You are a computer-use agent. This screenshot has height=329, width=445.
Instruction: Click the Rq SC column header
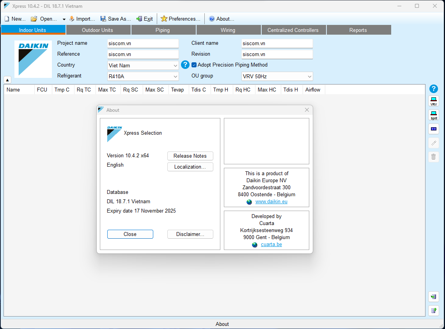pos(132,90)
